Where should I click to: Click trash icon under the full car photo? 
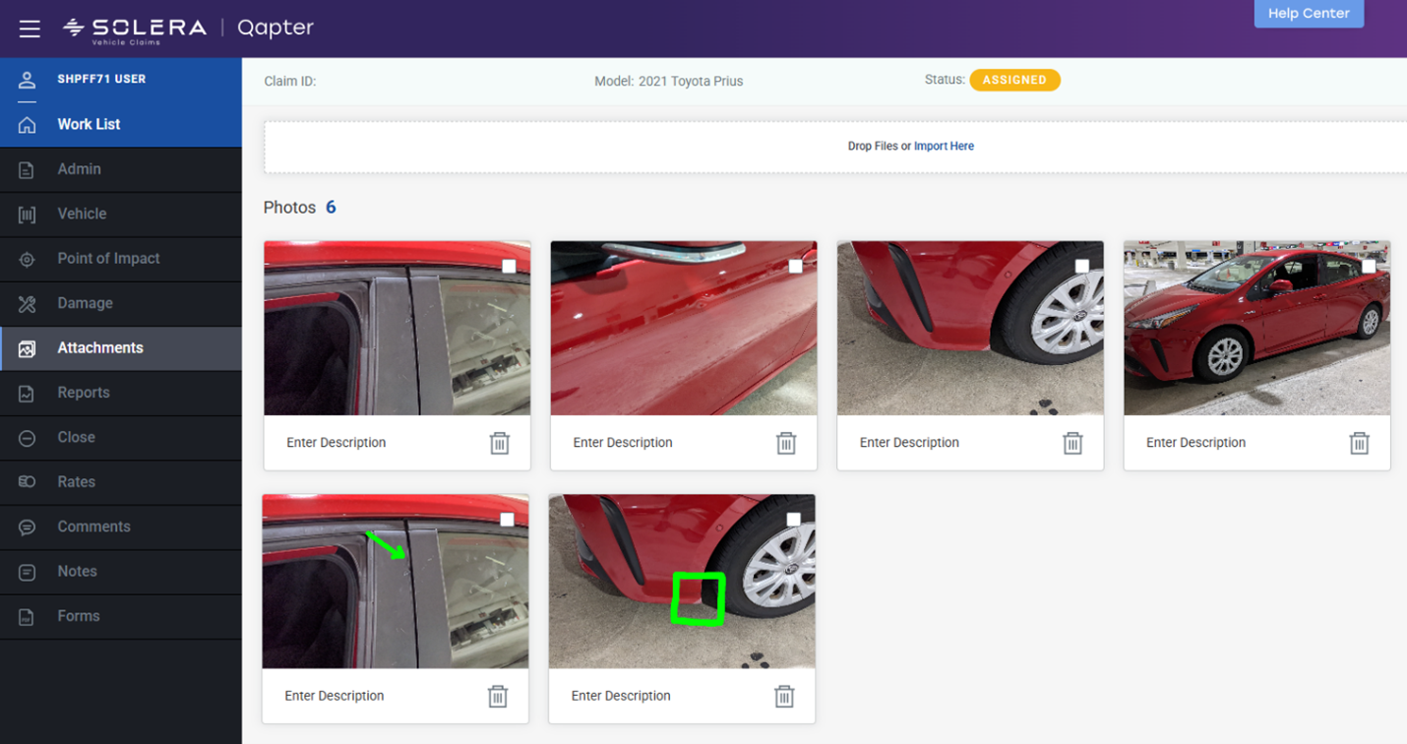point(1359,443)
